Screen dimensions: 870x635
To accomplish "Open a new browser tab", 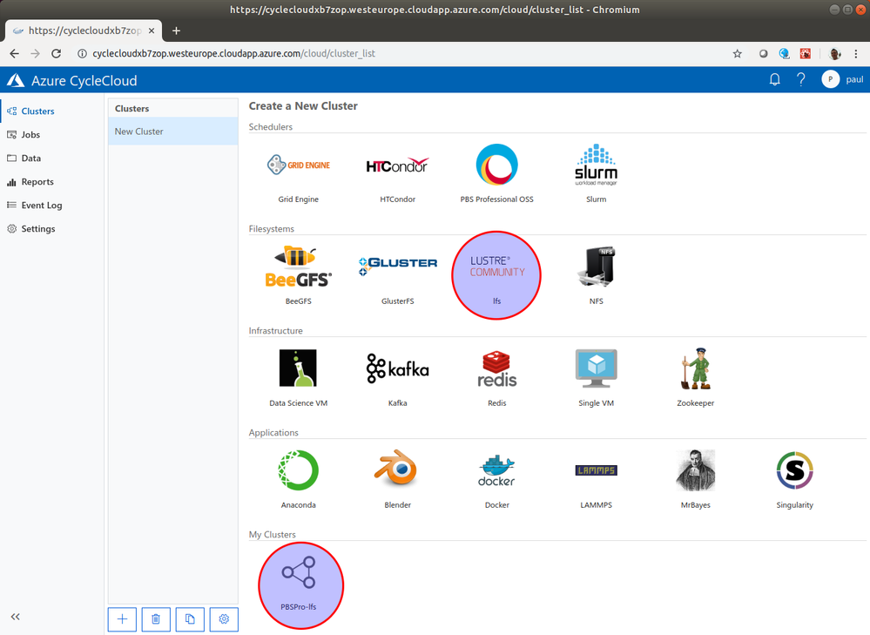I will pyautogui.click(x=176, y=30).
